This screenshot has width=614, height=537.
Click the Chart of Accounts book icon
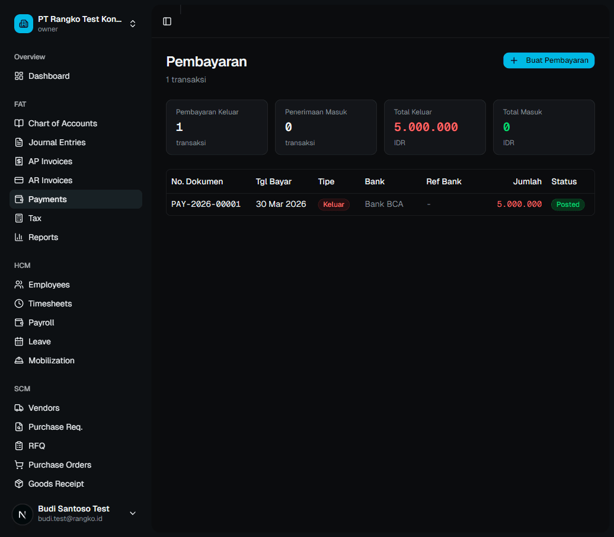coord(19,123)
